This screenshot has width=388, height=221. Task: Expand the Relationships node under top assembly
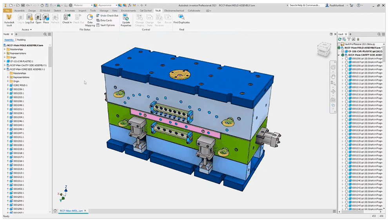(5, 49)
